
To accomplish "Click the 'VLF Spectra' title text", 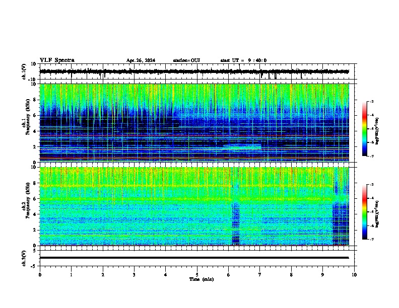I will (57, 60).
